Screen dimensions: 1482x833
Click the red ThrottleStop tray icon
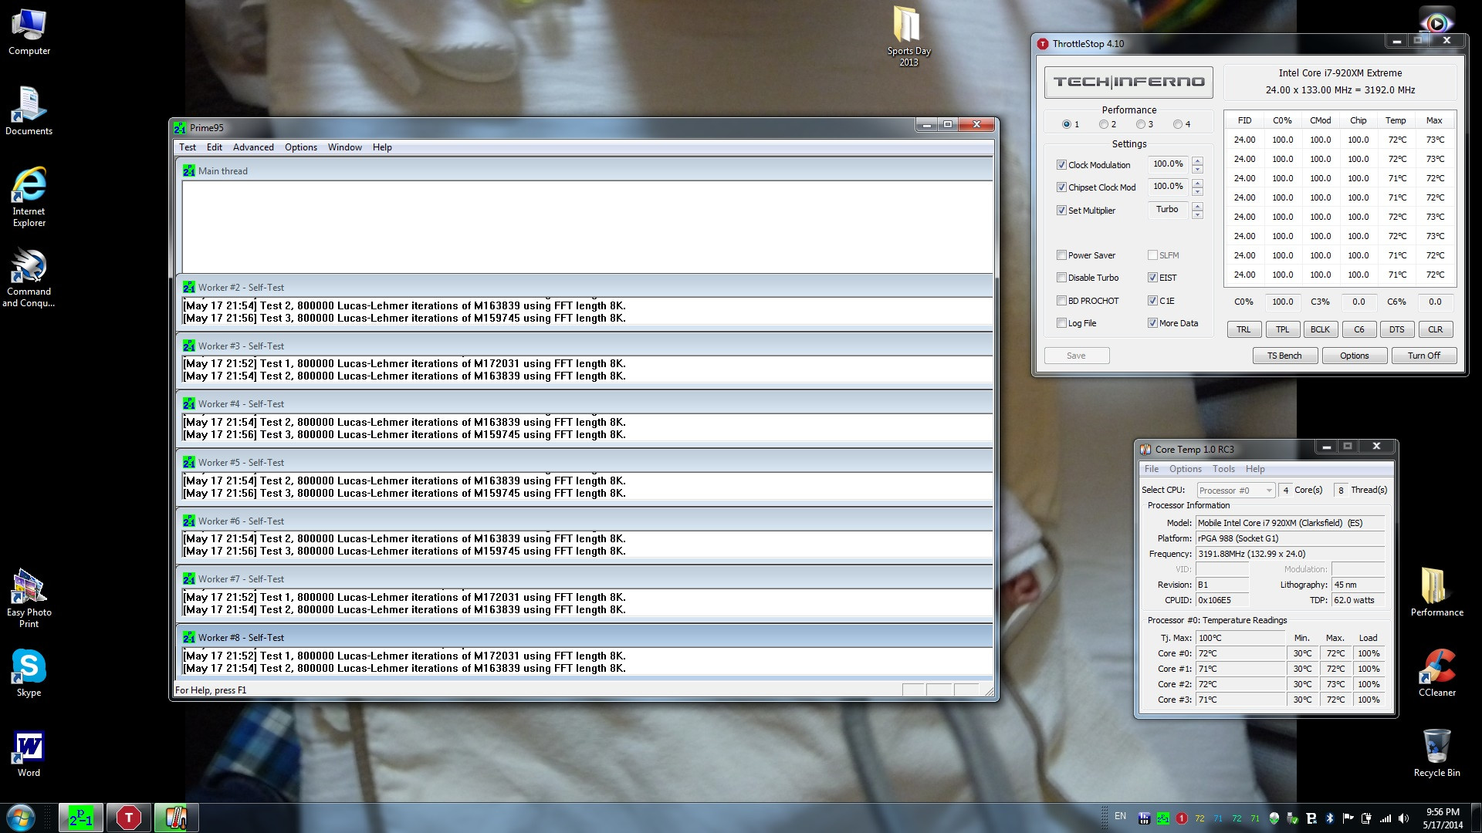pos(1181,818)
